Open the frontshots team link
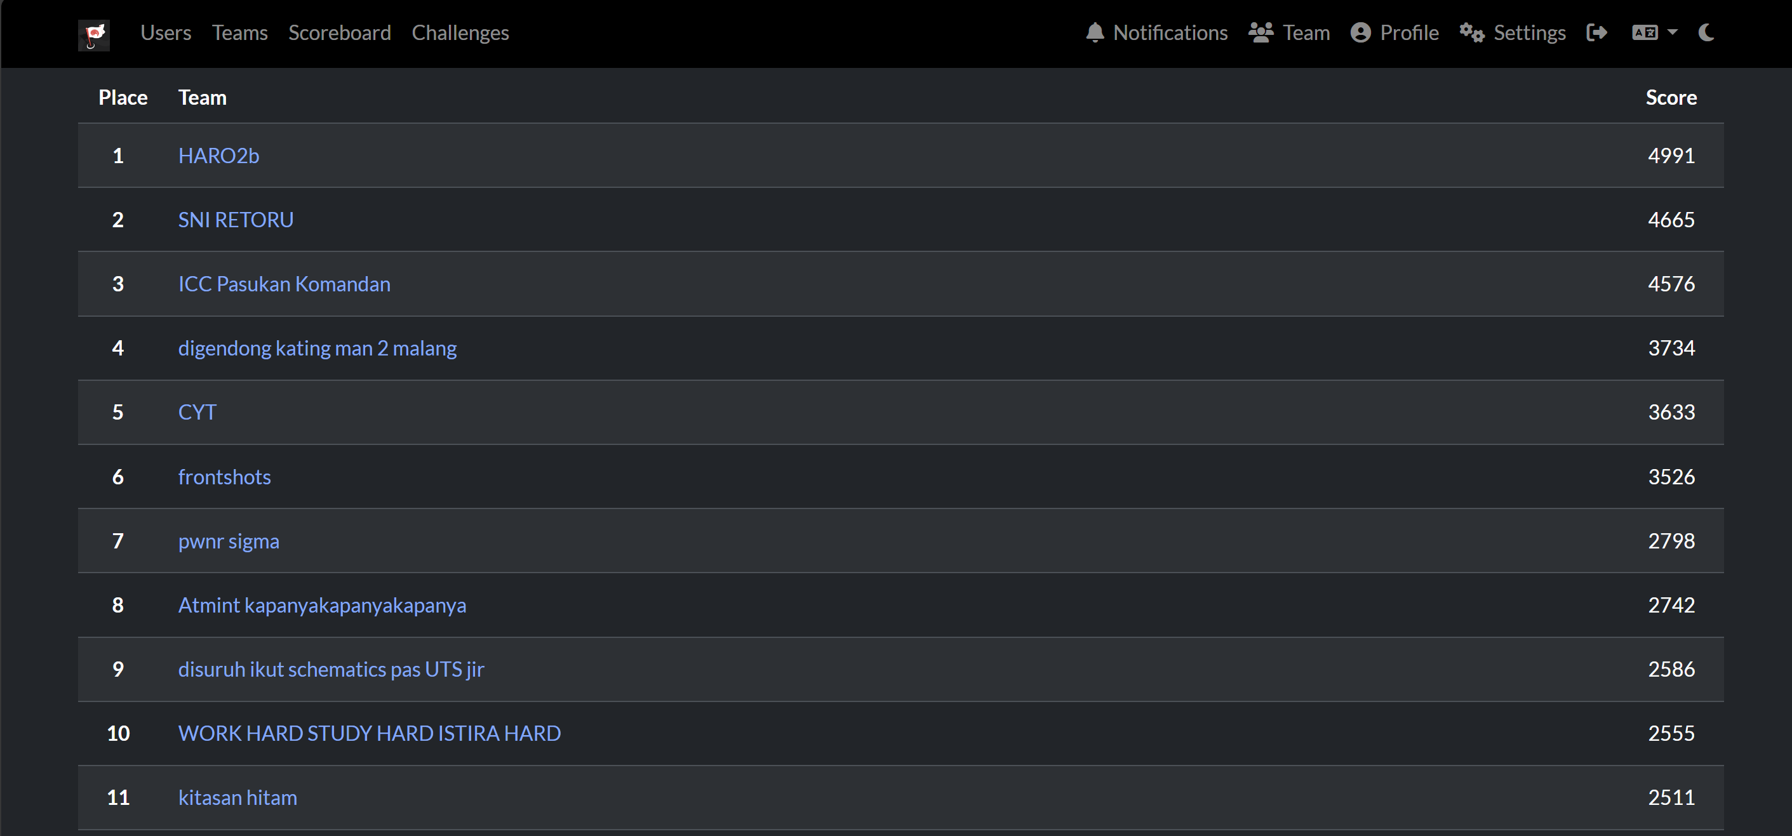This screenshot has width=1792, height=836. coord(224,477)
